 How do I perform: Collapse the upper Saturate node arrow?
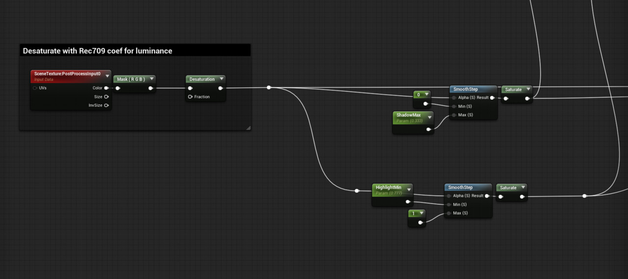click(528, 90)
